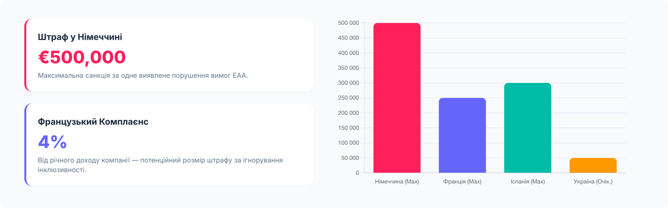Click the 100 000 y-axis label
Screen dimensions: 668x208
click(x=348, y=143)
